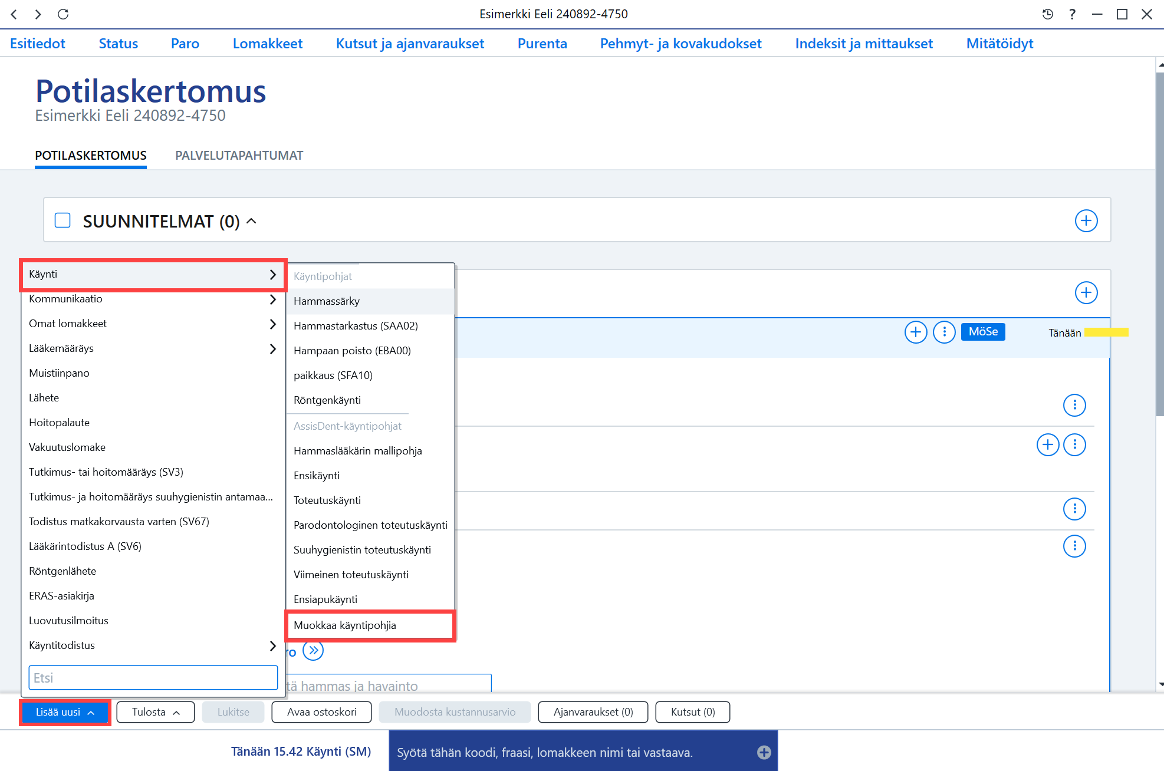
Task: Collapse the Suunnitelmat (0) section chevron
Action: point(251,221)
